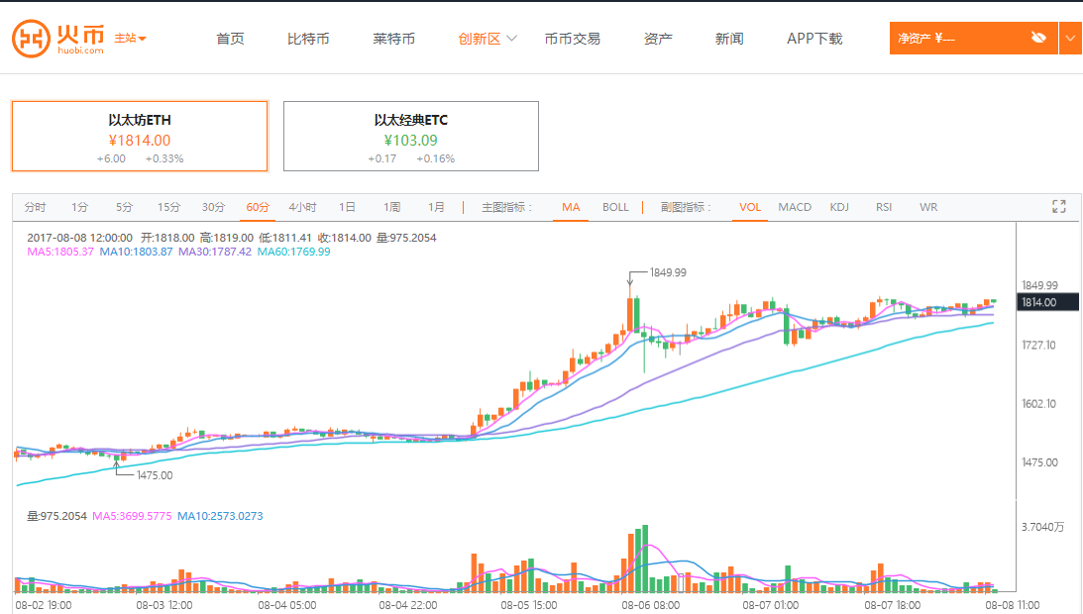Expand the 创新区 menu
Screen dimensions: 1083x614
click(487, 39)
